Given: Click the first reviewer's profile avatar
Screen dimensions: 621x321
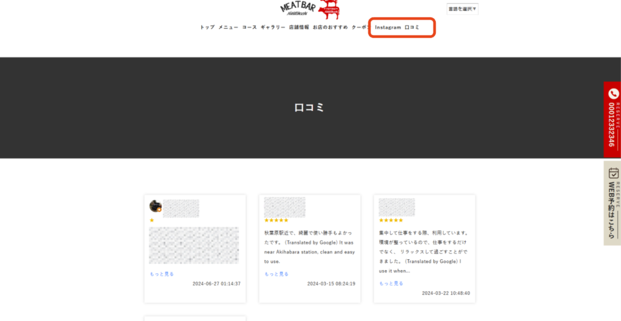Looking at the screenshot, I should [155, 207].
